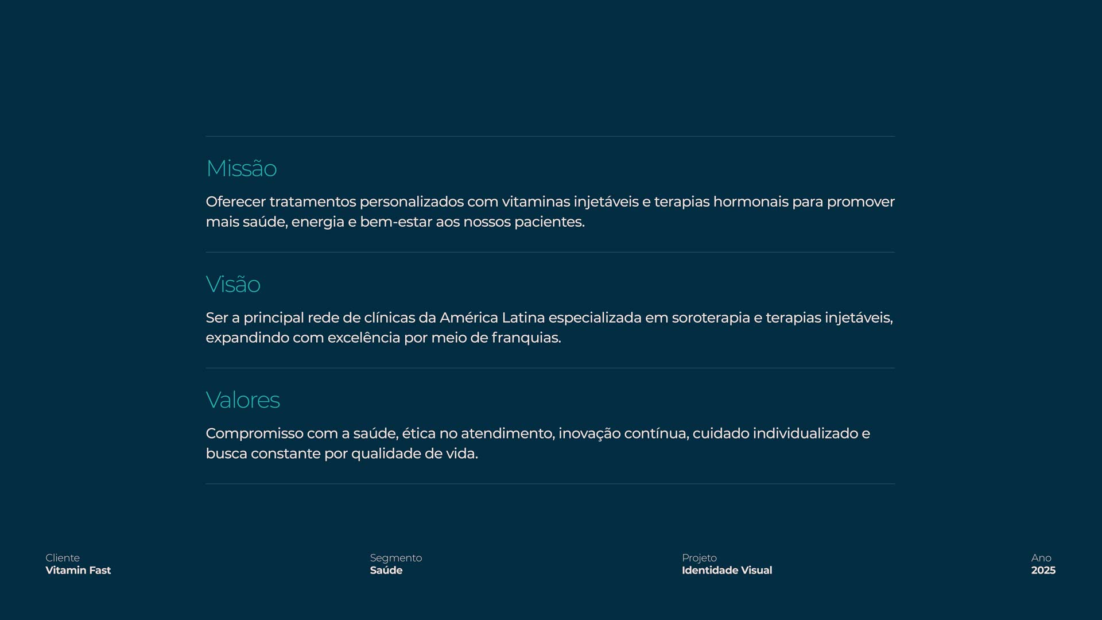This screenshot has width=1102, height=620.
Task: Click the 'Projeto' label
Action: pos(699,558)
